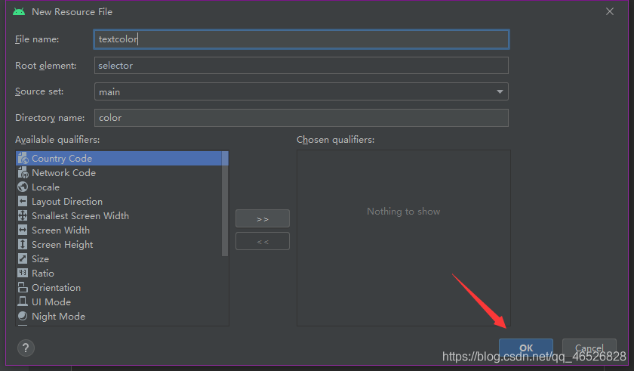Click the Country Code qualifier icon

pos(23,158)
